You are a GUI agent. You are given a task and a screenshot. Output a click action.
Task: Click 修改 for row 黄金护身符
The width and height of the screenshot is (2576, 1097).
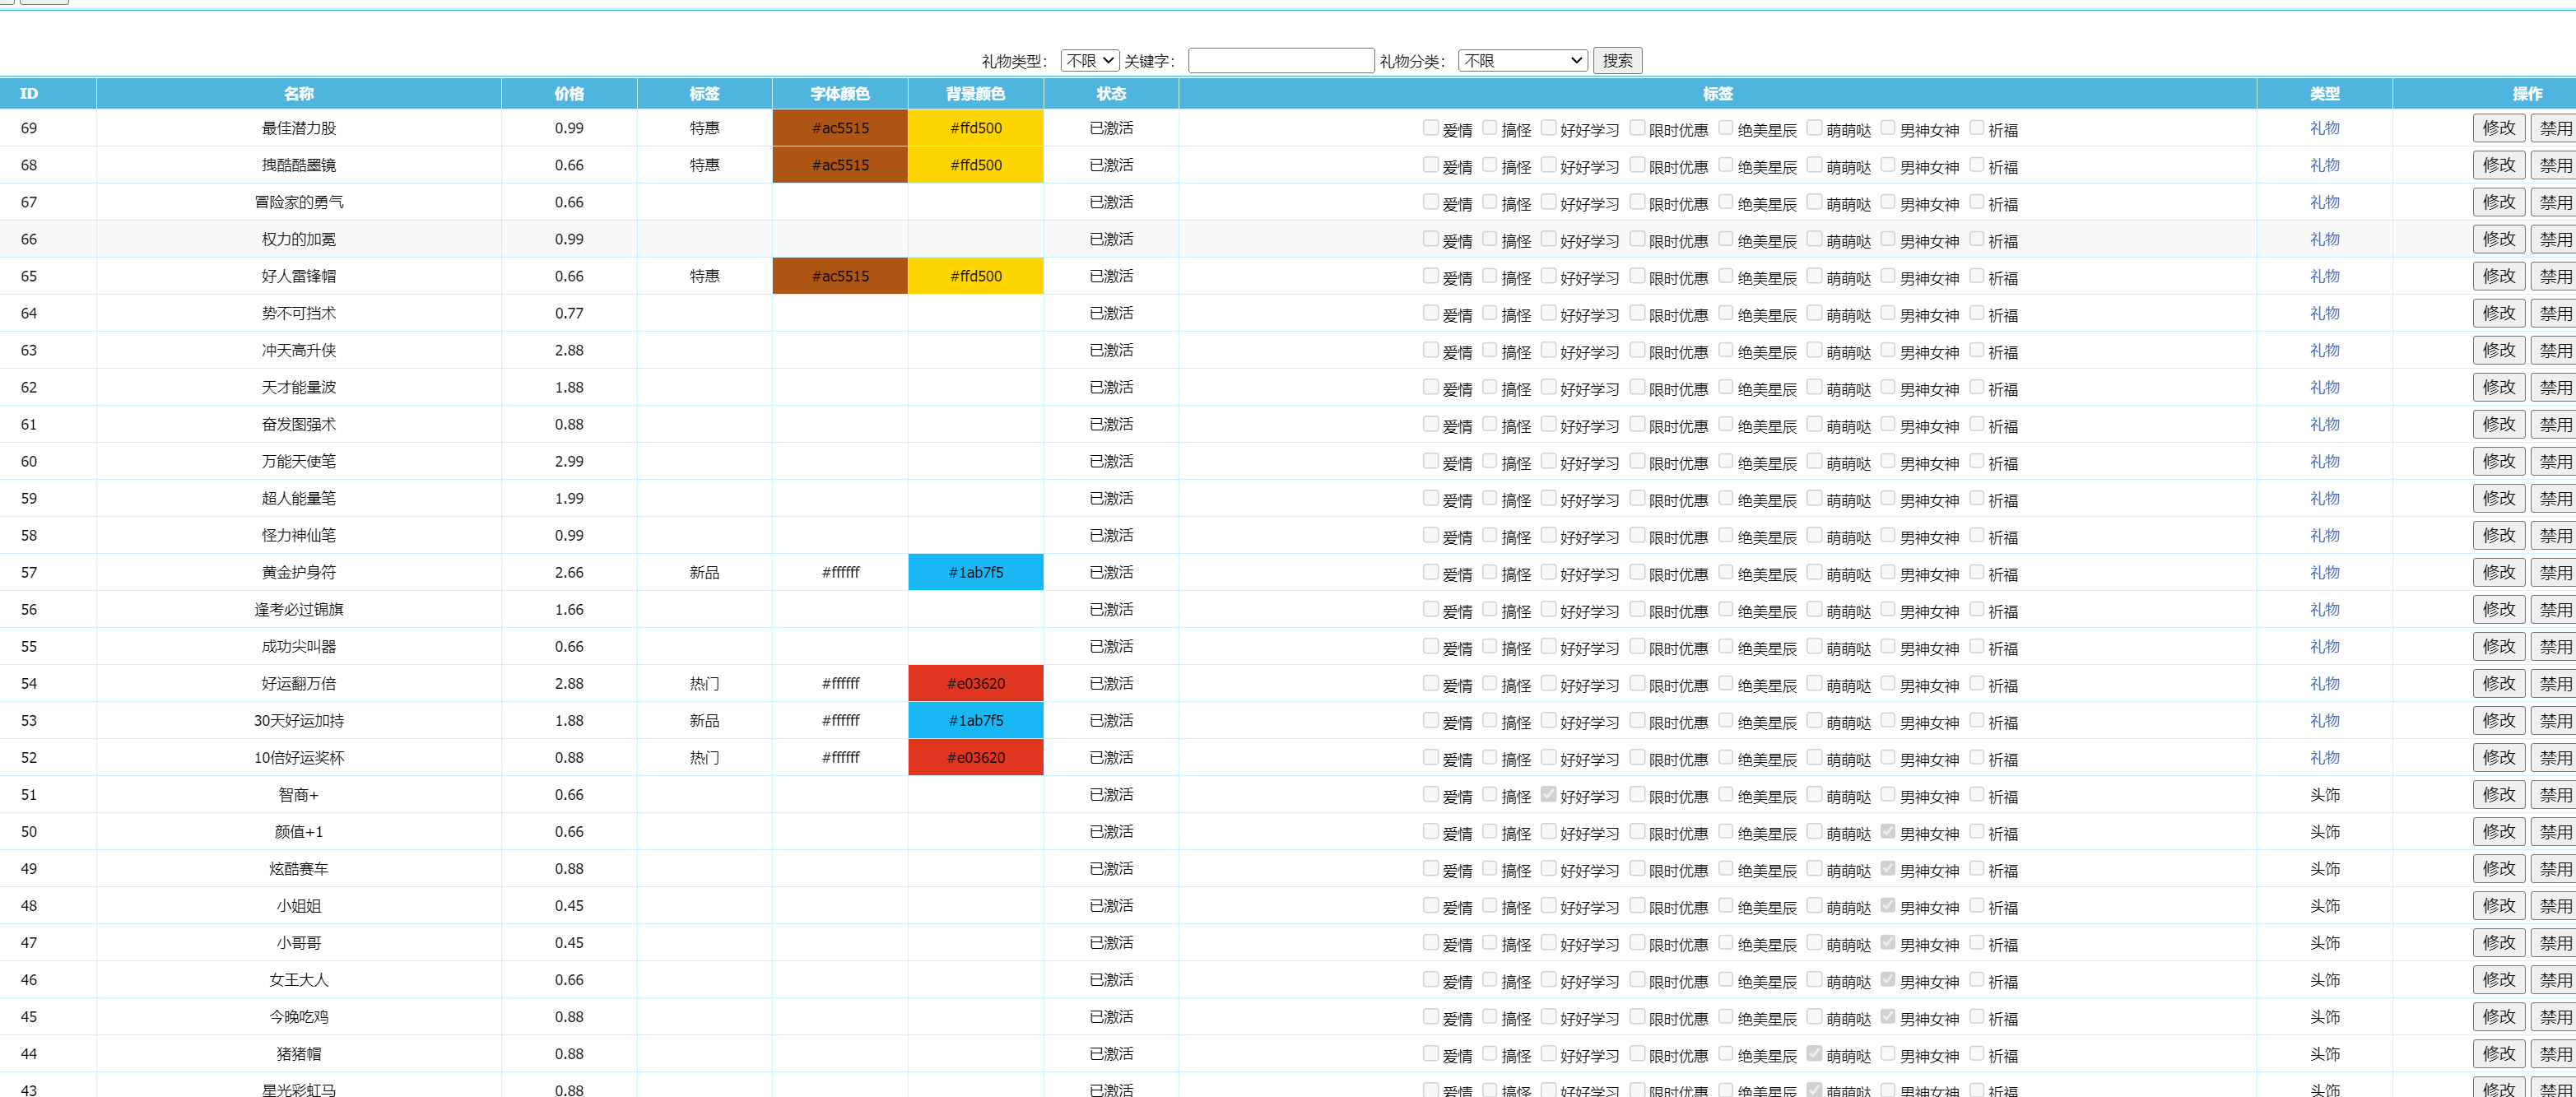pos(2498,572)
